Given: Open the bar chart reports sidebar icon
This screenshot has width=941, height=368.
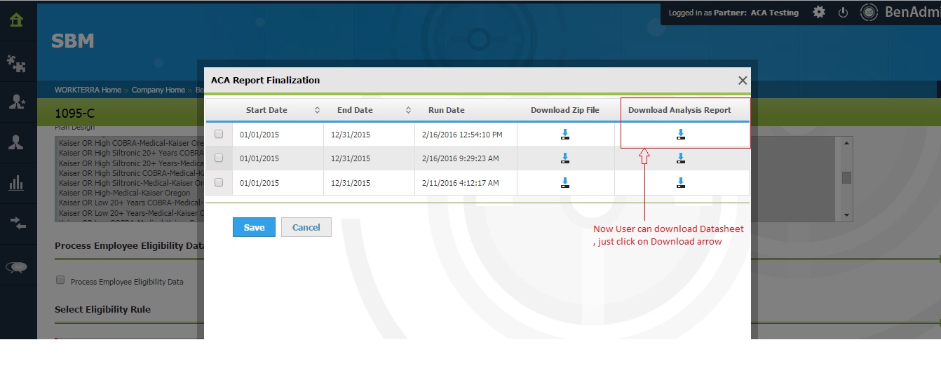Looking at the screenshot, I should pyautogui.click(x=16, y=183).
